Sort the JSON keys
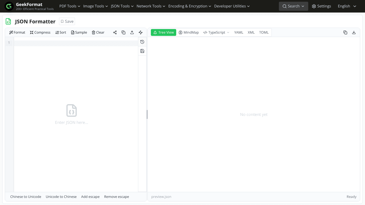365x205 pixels. [x=61, y=32]
